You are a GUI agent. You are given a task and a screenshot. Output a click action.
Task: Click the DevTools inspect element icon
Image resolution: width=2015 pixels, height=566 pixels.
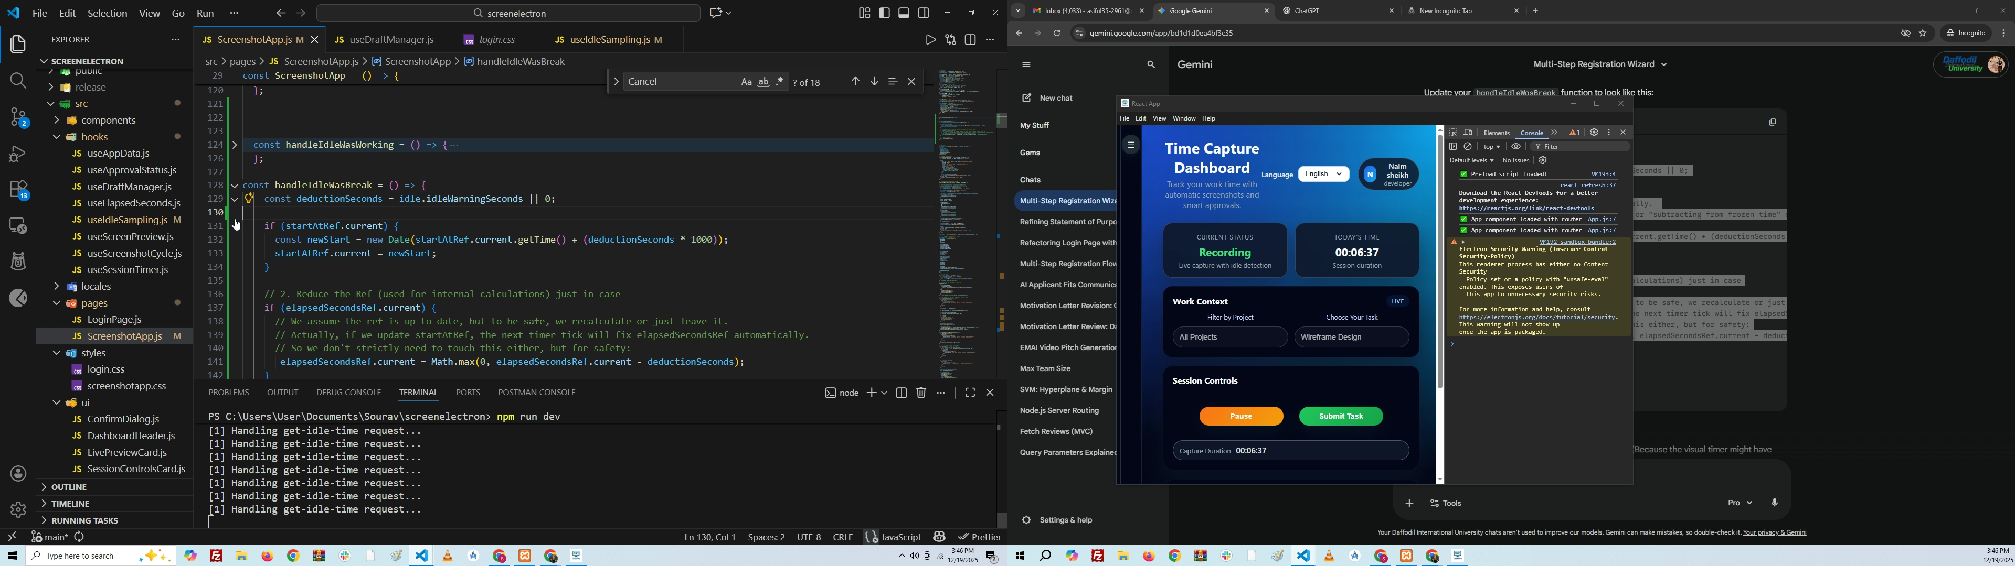pos(1454,133)
